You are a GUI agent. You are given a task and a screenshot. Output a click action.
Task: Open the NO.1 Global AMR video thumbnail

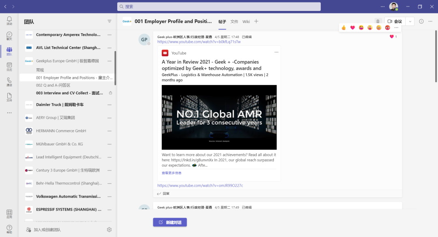pos(219,117)
